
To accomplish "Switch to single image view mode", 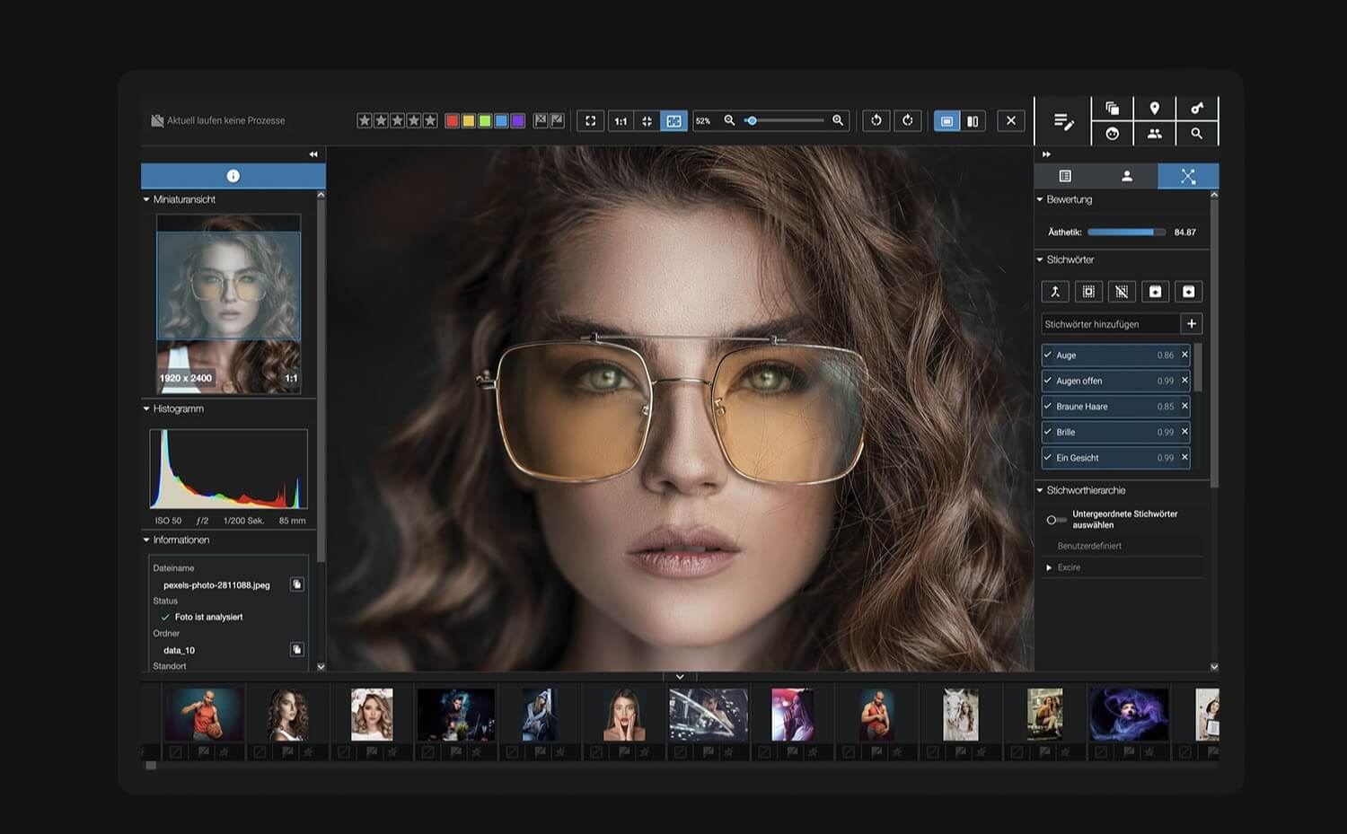I will point(946,120).
